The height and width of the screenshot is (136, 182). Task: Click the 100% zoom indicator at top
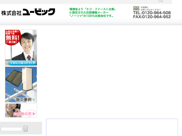pyautogui.click(x=161, y=1)
